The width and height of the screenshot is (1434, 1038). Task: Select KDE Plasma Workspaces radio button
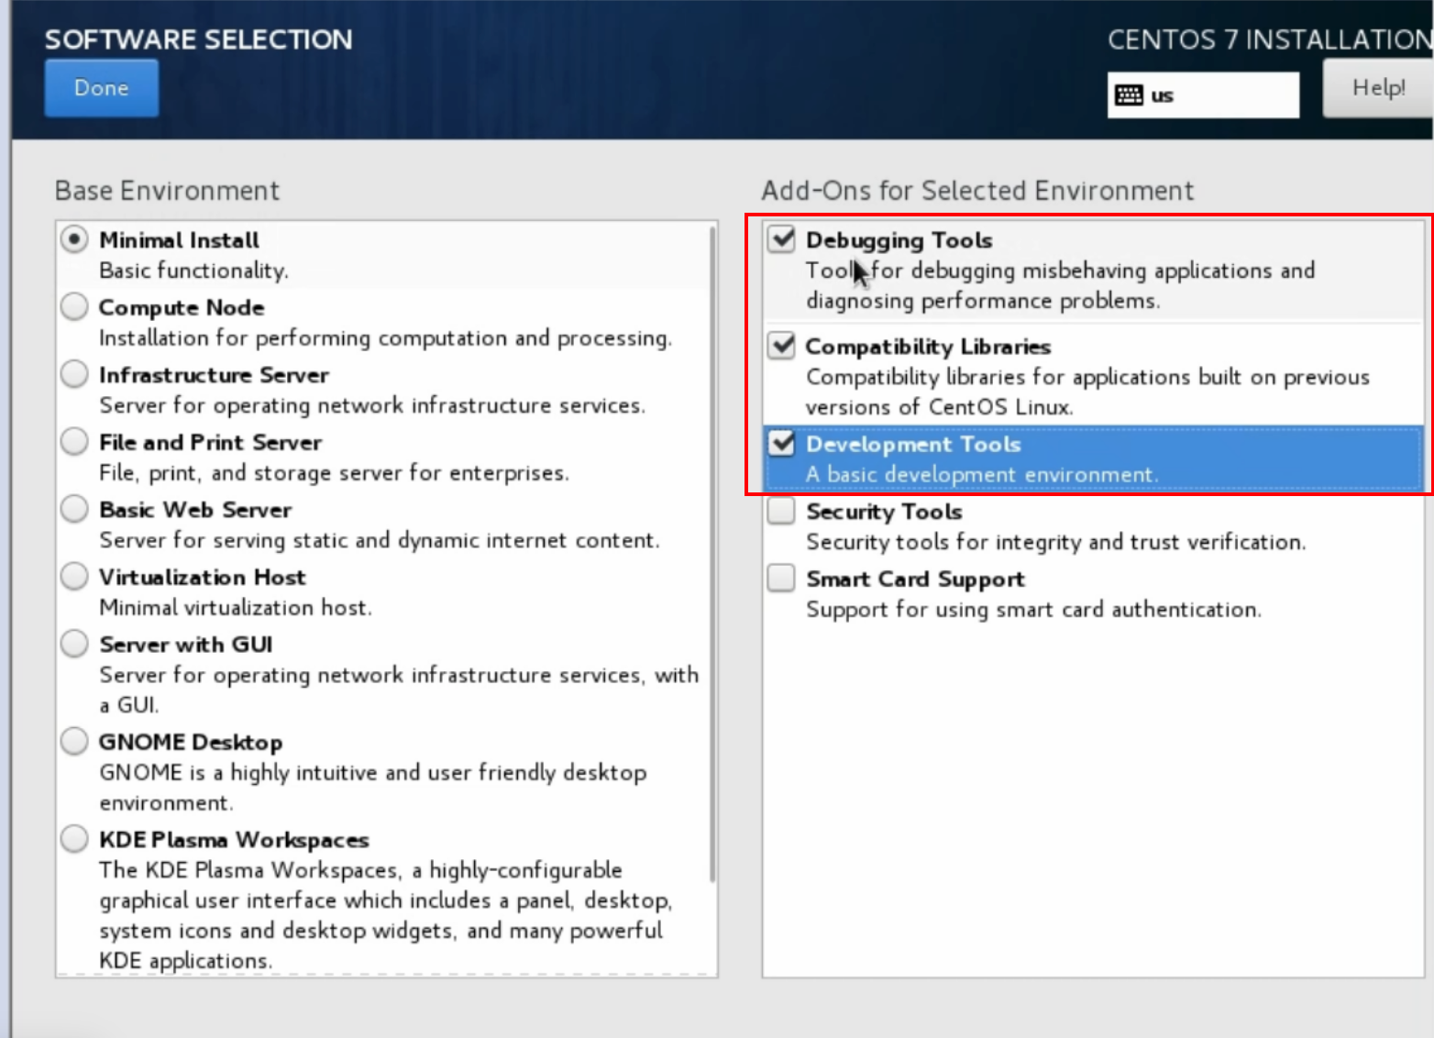pyautogui.click(x=74, y=838)
